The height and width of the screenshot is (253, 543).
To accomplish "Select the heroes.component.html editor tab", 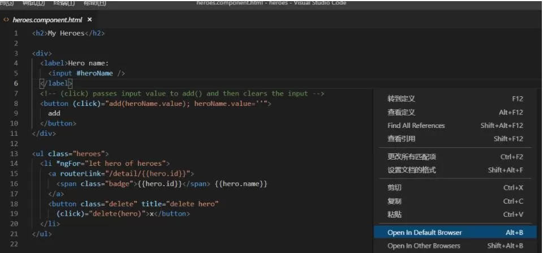I will click(x=49, y=20).
